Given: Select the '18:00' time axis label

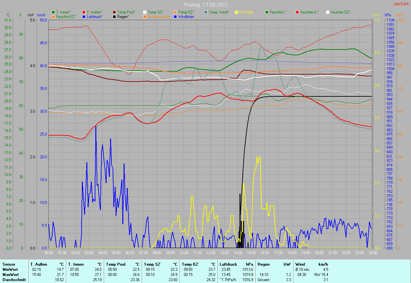Looking at the screenshot, I should coord(292,252).
